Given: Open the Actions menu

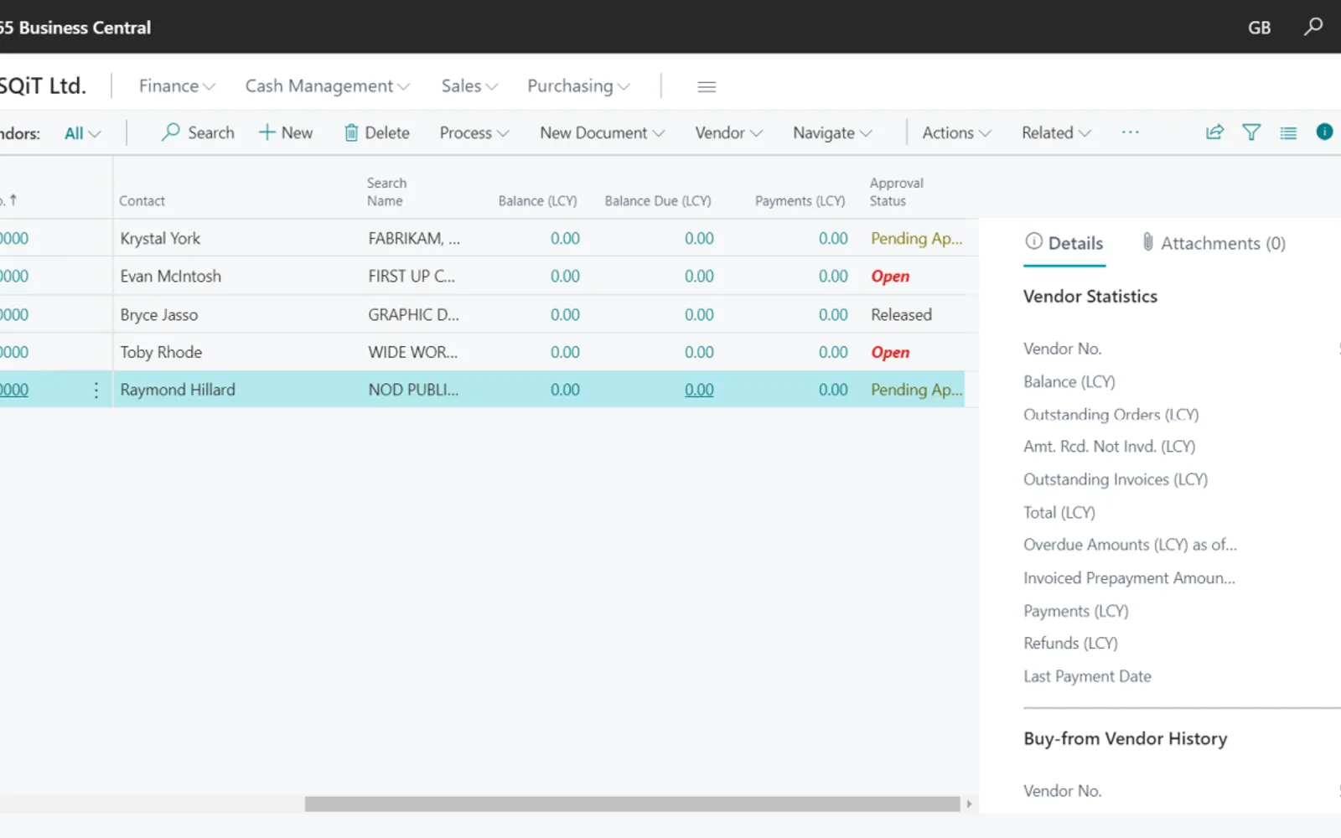Looking at the screenshot, I should click(956, 132).
